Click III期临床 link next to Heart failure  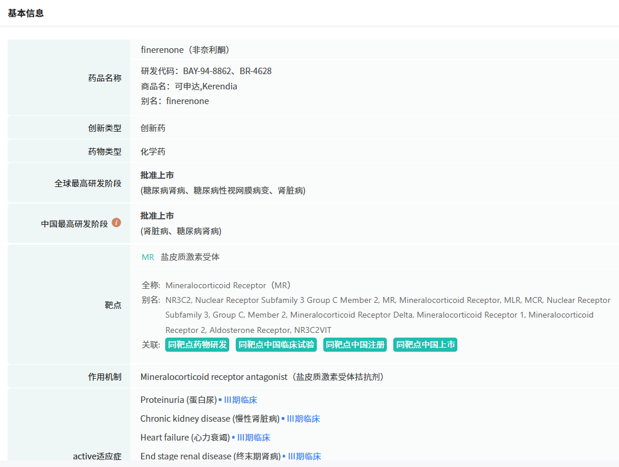click(x=253, y=438)
